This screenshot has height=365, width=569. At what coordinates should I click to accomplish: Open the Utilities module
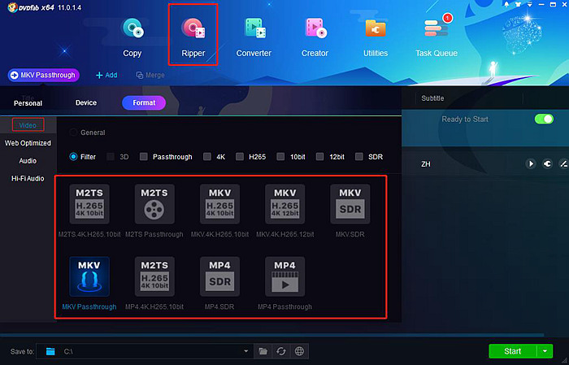[x=376, y=37]
